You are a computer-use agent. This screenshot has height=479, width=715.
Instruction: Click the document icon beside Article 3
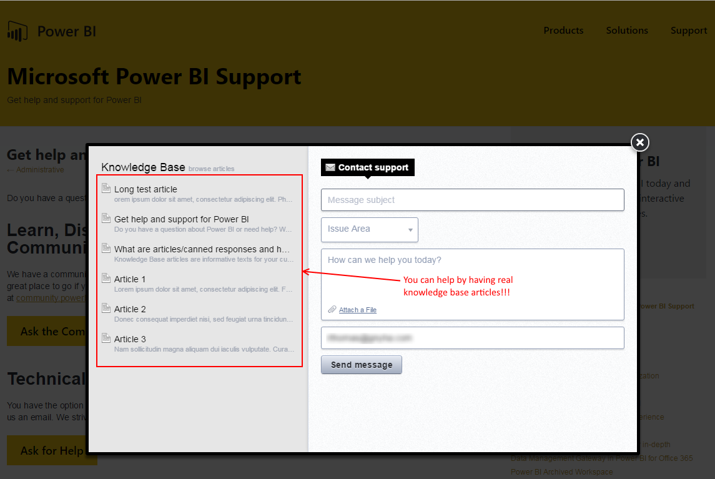[x=106, y=338]
